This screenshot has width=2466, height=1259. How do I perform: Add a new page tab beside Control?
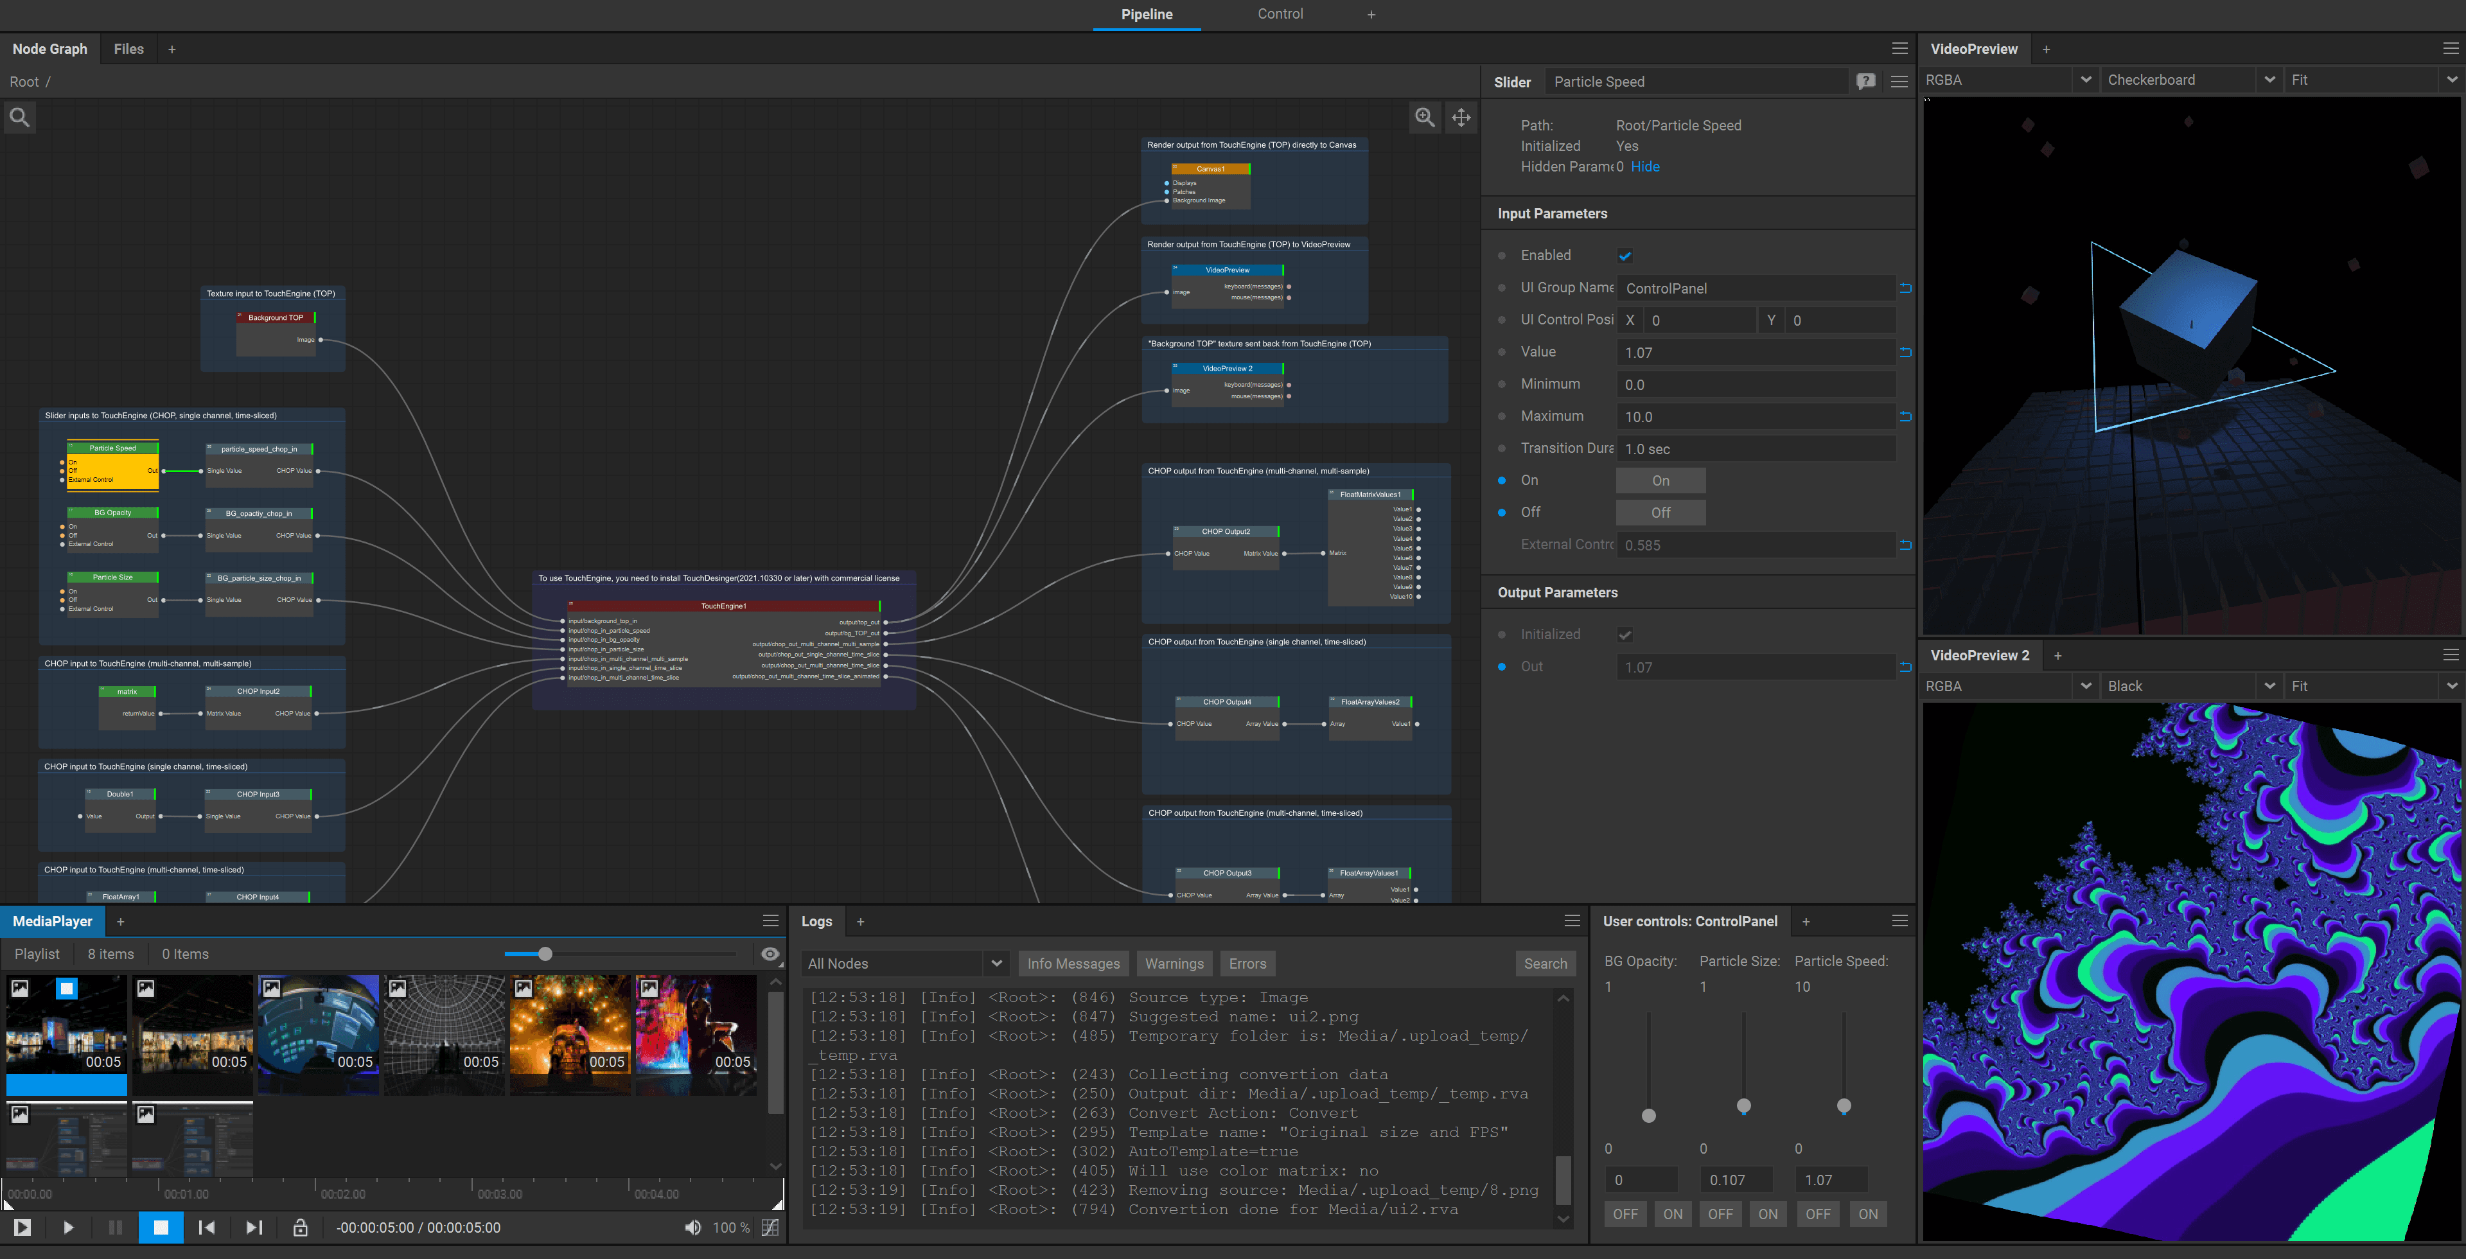[x=1371, y=14]
